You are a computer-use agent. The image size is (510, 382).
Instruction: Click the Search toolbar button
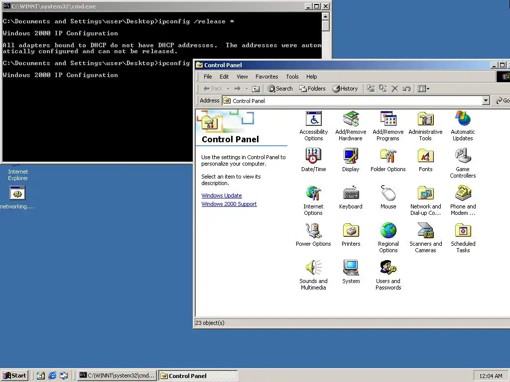point(280,89)
